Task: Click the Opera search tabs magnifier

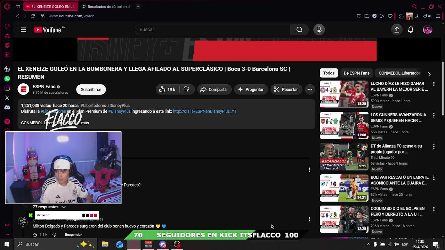Action: click(414, 7)
